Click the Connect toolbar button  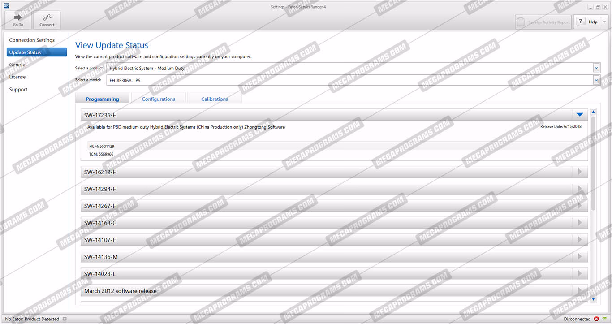[47, 20]
